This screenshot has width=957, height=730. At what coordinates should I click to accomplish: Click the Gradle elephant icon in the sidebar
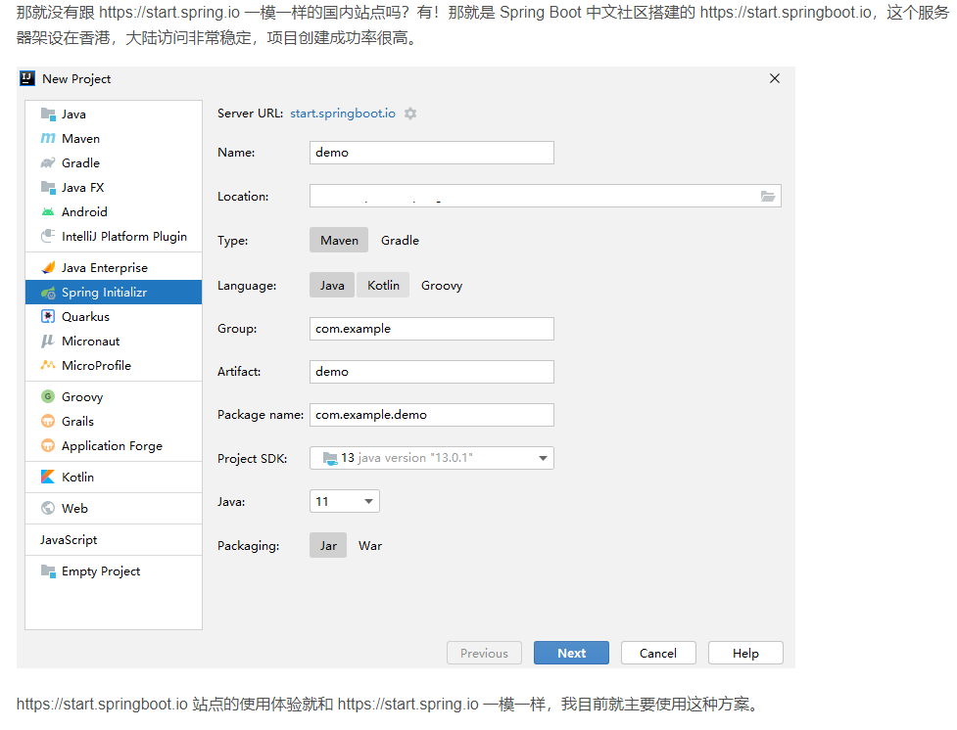(x=48, y=162)
